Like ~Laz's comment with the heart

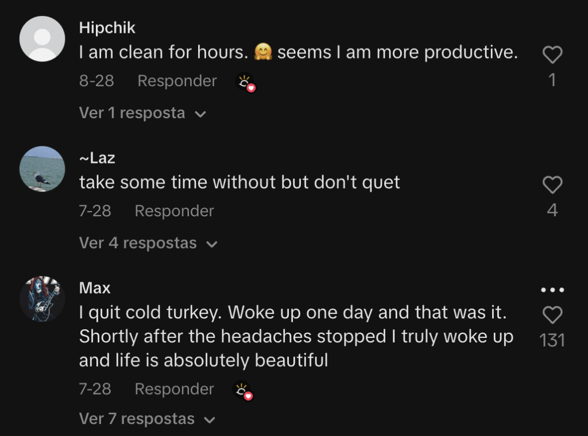point(552,185)
